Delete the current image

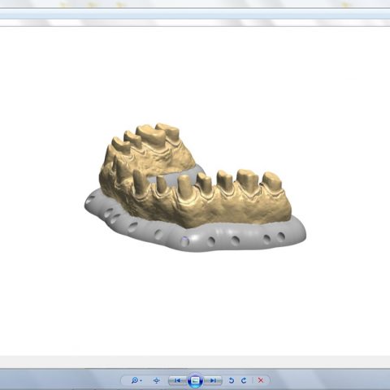(261, 380)
